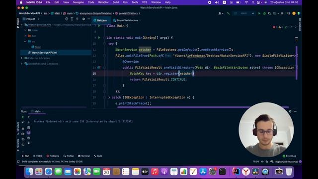
Task: Toggle the Project tool window side tab
Action: click(18, 23)
